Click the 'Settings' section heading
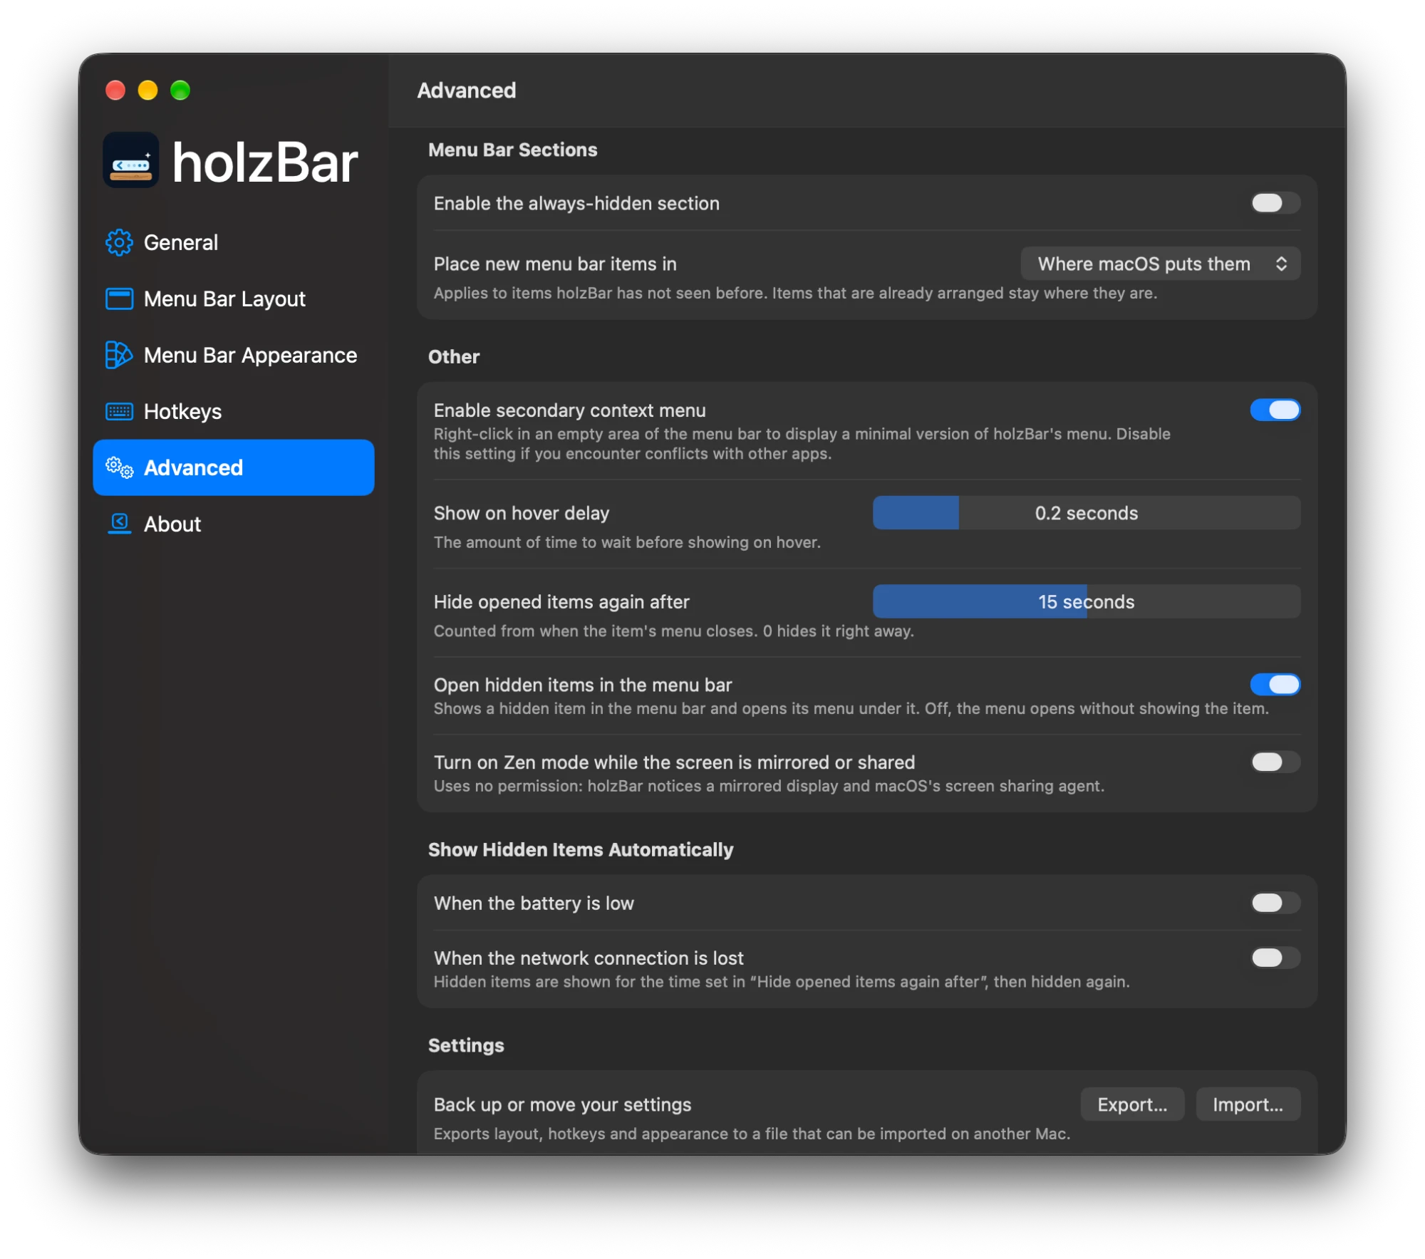The height and width of the screenshot is (1259, 1425). pyautogui.click(x=466, y=1046)
